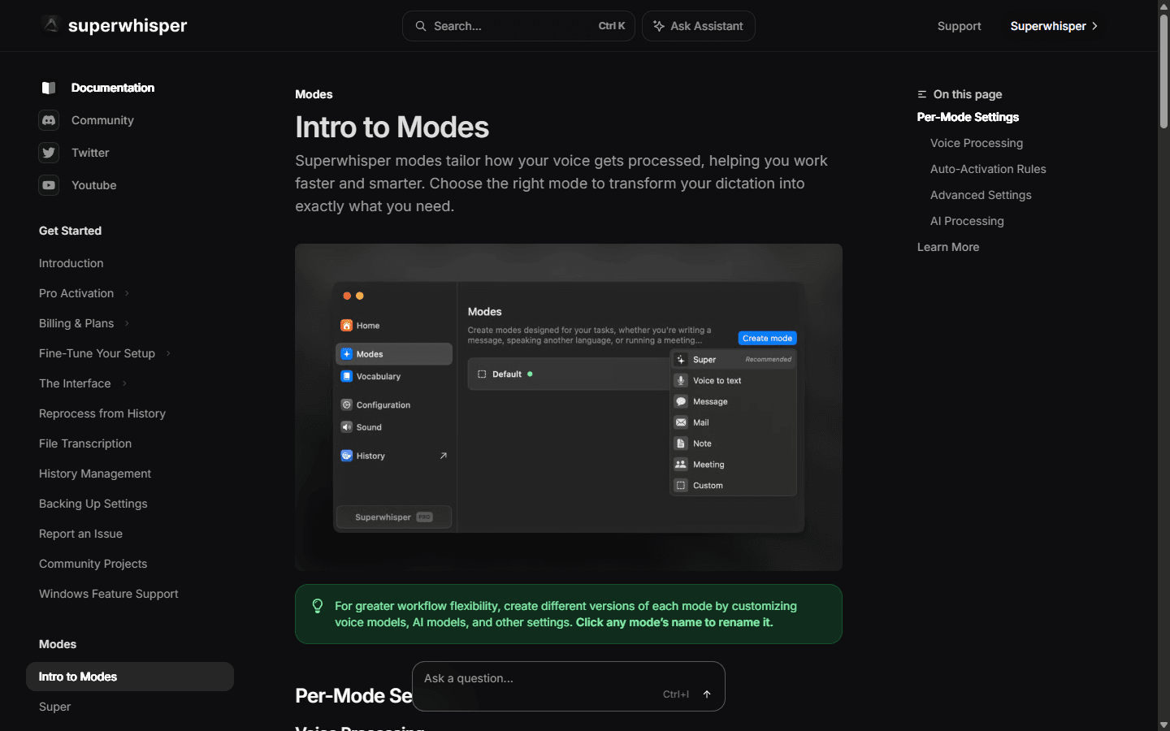Click the search magnifier icon
This screenshot has width=1170, height=731.
421,26
